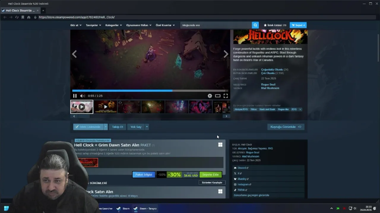This screenshot has height=213, width=380.
Task: Go back with browser back arrow
Action: tap(5, 17)
